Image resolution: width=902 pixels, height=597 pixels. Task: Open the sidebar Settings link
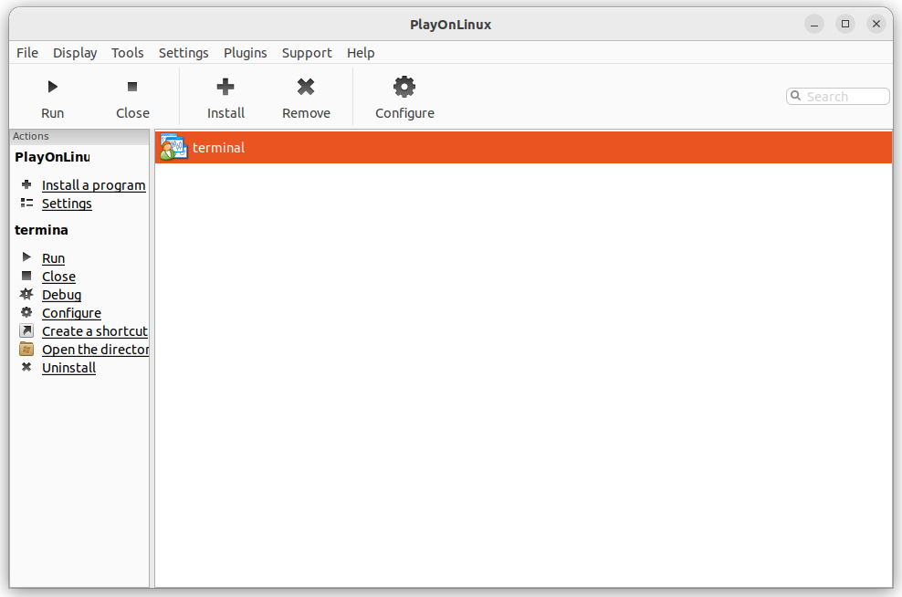coord(67,204)
